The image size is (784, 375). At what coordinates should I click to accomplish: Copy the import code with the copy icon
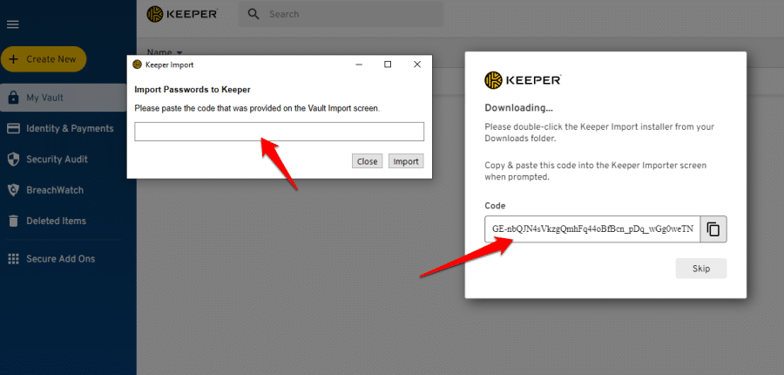click(x=713, y=229)
